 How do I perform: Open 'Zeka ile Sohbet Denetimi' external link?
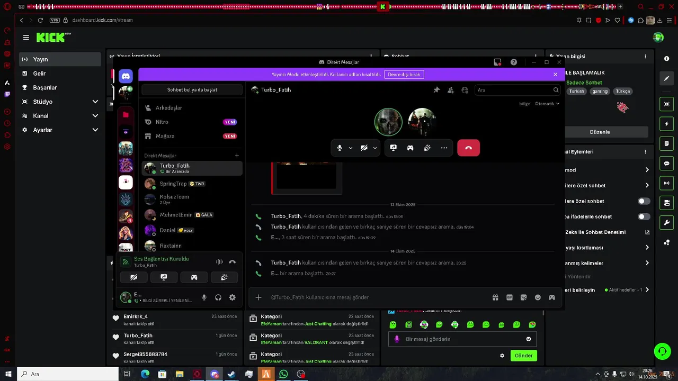coord(647,232)
